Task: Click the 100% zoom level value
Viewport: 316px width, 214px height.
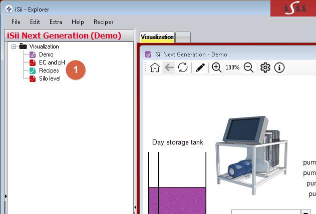Action: pyautogui.click(x=232, y=67)
